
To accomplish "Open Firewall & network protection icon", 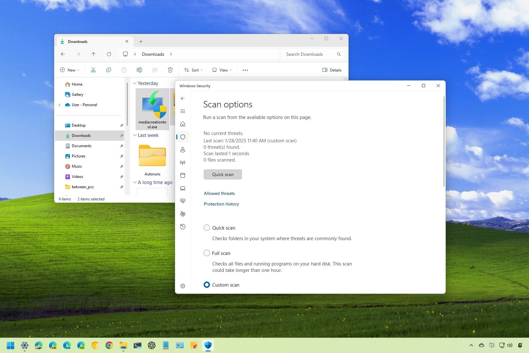I will 183,163.
